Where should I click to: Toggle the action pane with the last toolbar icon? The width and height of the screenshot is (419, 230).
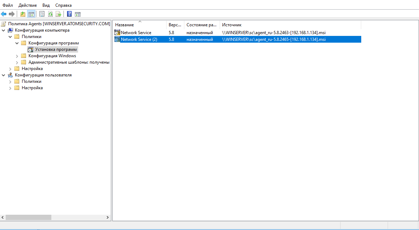point(78,14)
